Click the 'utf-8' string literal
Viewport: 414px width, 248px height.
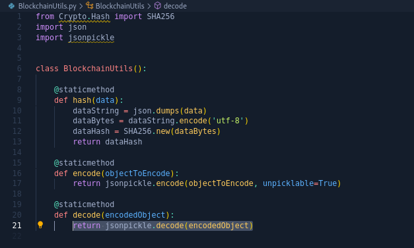[x=228, y=121]
